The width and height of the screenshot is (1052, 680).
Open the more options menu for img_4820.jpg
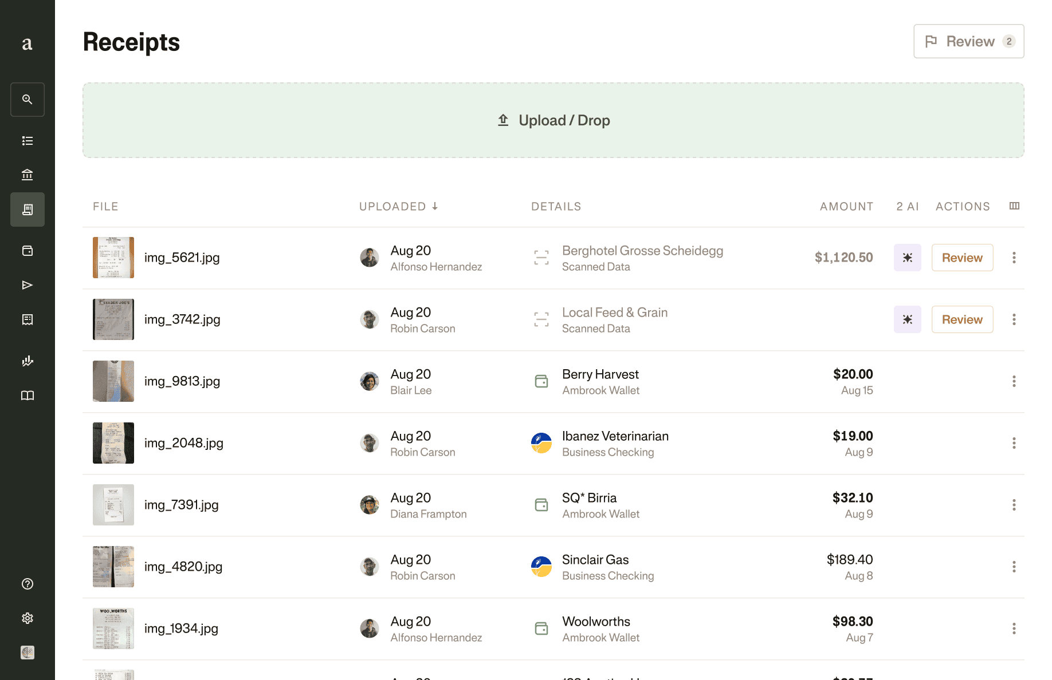click(1014, 567)
